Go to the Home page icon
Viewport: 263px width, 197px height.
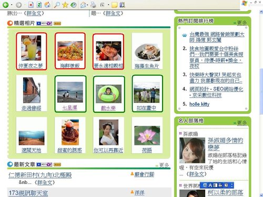point(47,5)
